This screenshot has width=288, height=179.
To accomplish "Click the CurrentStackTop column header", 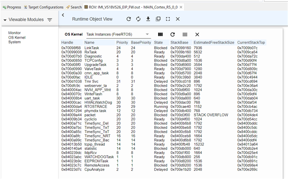I will pyautogui.click(x=251, y=42).
